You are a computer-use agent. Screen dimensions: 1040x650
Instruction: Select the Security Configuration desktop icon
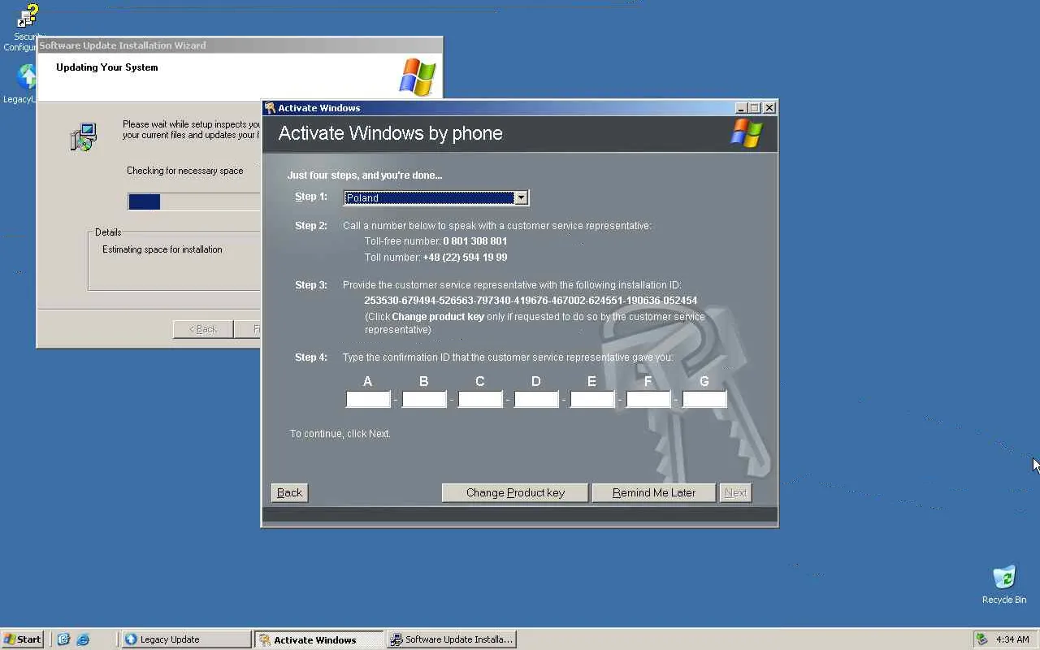26,26
